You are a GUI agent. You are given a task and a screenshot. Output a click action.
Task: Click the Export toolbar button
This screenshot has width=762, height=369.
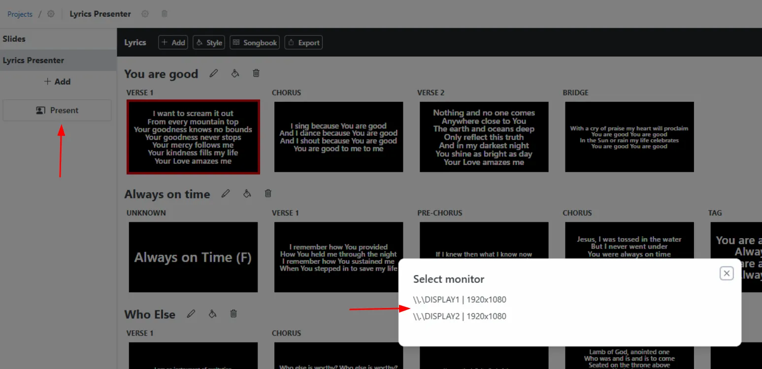coord(303,43)
